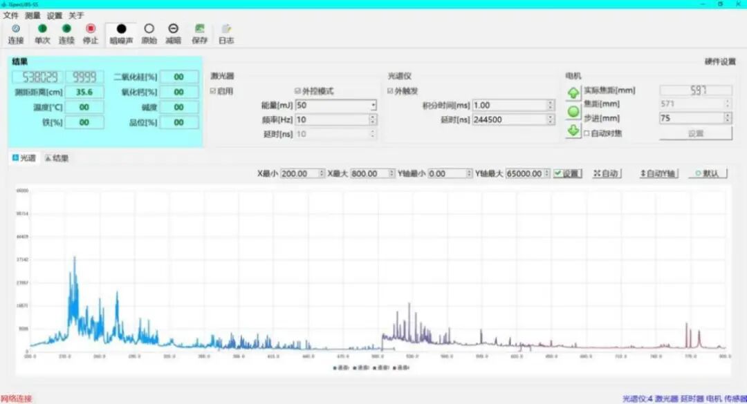Image resolution: width=747 pixels, height=404 pixels.
Task: Click the motor green up arrow
Action: click(x=573, y=93)
